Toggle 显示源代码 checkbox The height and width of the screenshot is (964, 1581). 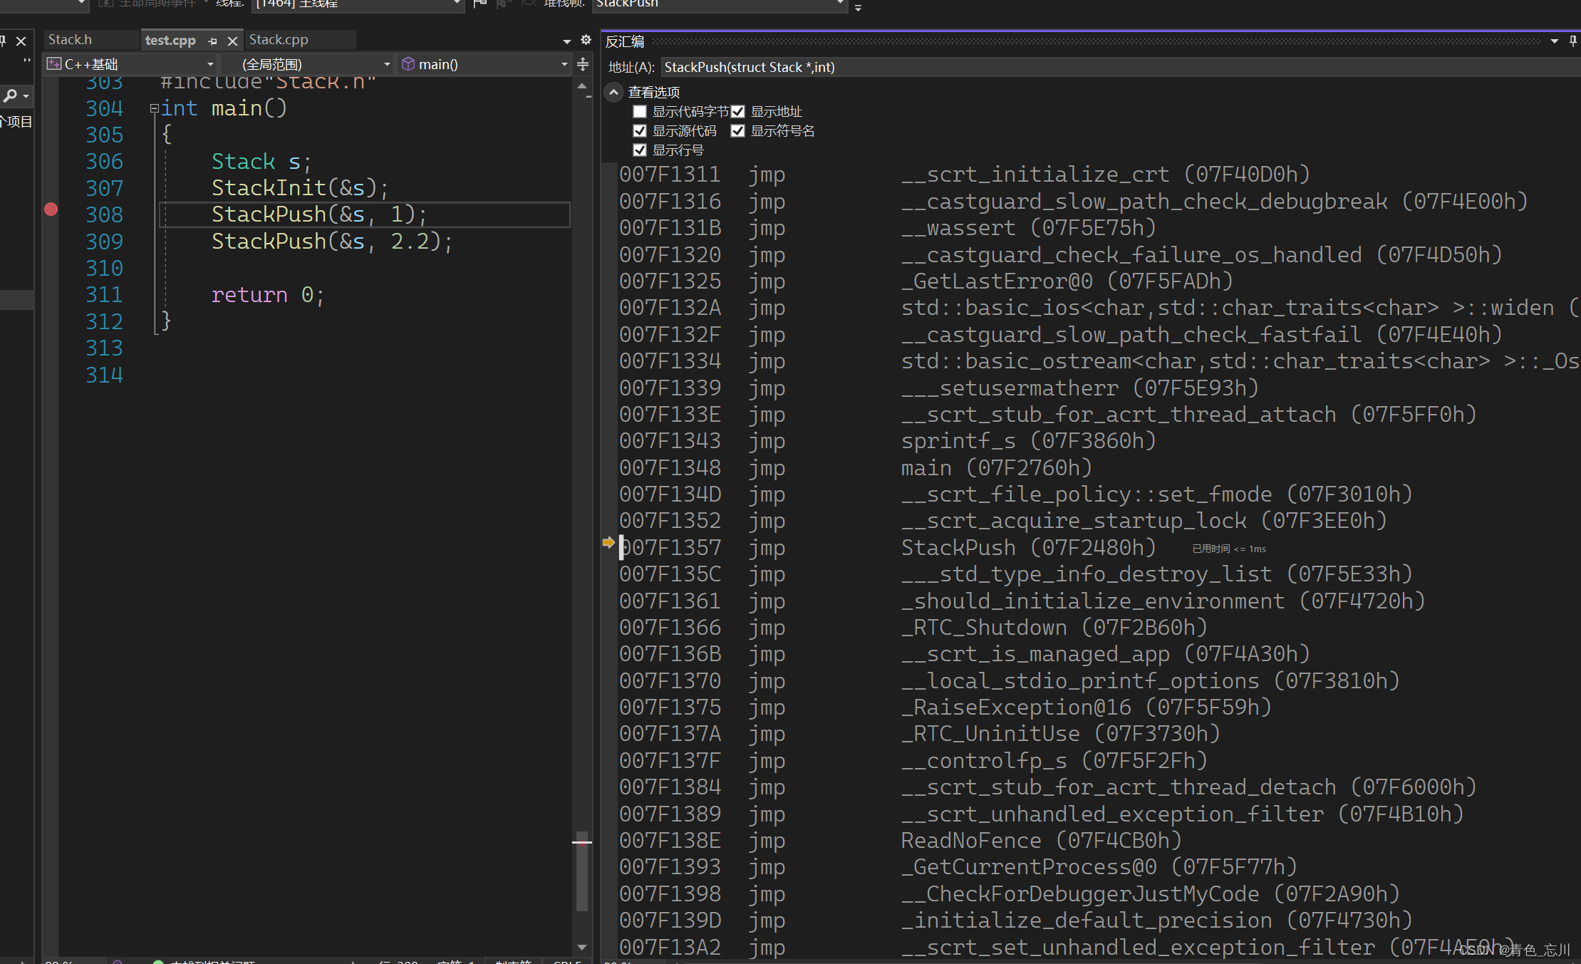(640, 131)
